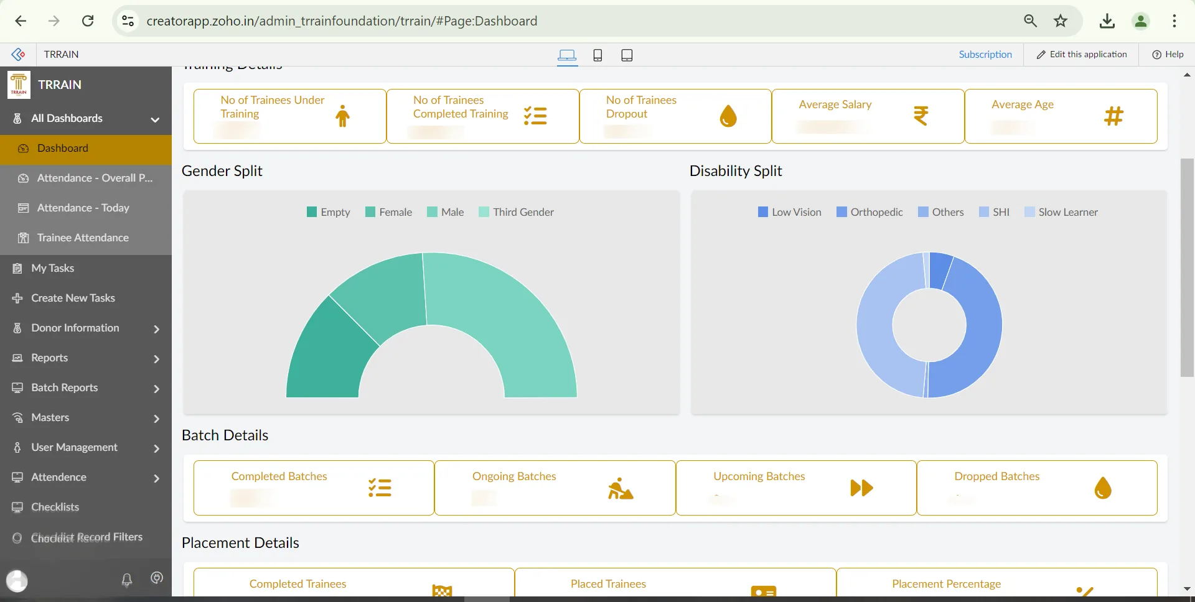Screen dimensions: 1195x602
Task: Click the TRRAIN tab title text
Action: (x=61, y=55)
